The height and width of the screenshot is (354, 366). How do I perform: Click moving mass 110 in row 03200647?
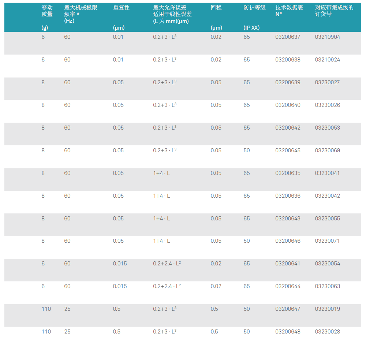click(x=46, y=309)
